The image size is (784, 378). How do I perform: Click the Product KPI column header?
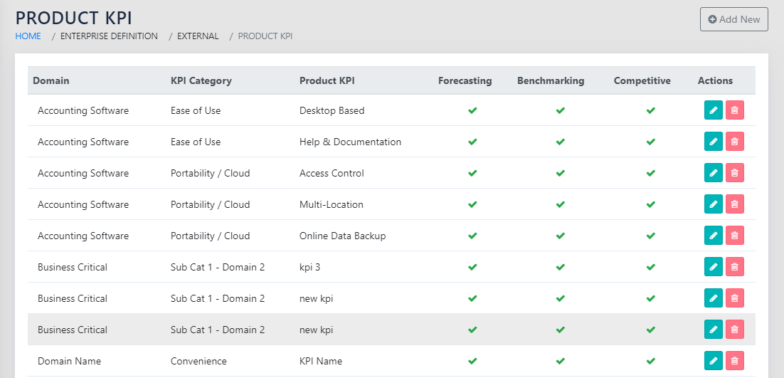point(327,80)
